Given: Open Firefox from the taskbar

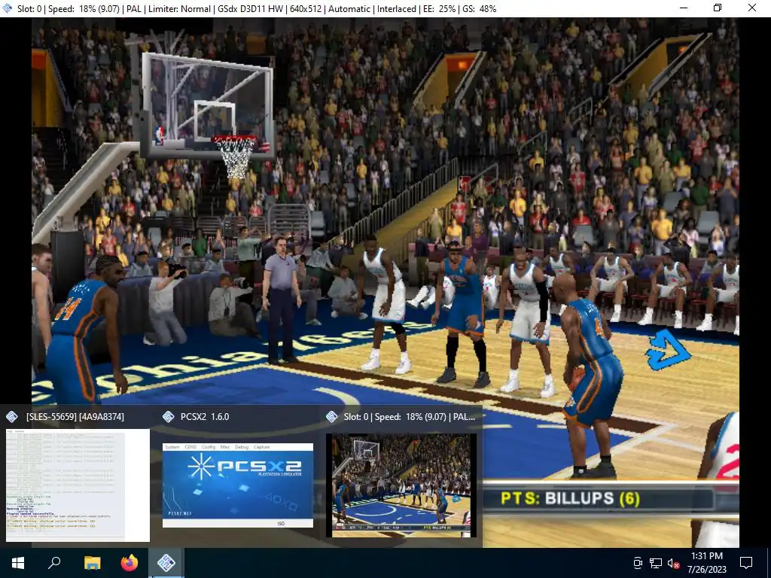Looking at the screenshot, I should tap(130, 563).
